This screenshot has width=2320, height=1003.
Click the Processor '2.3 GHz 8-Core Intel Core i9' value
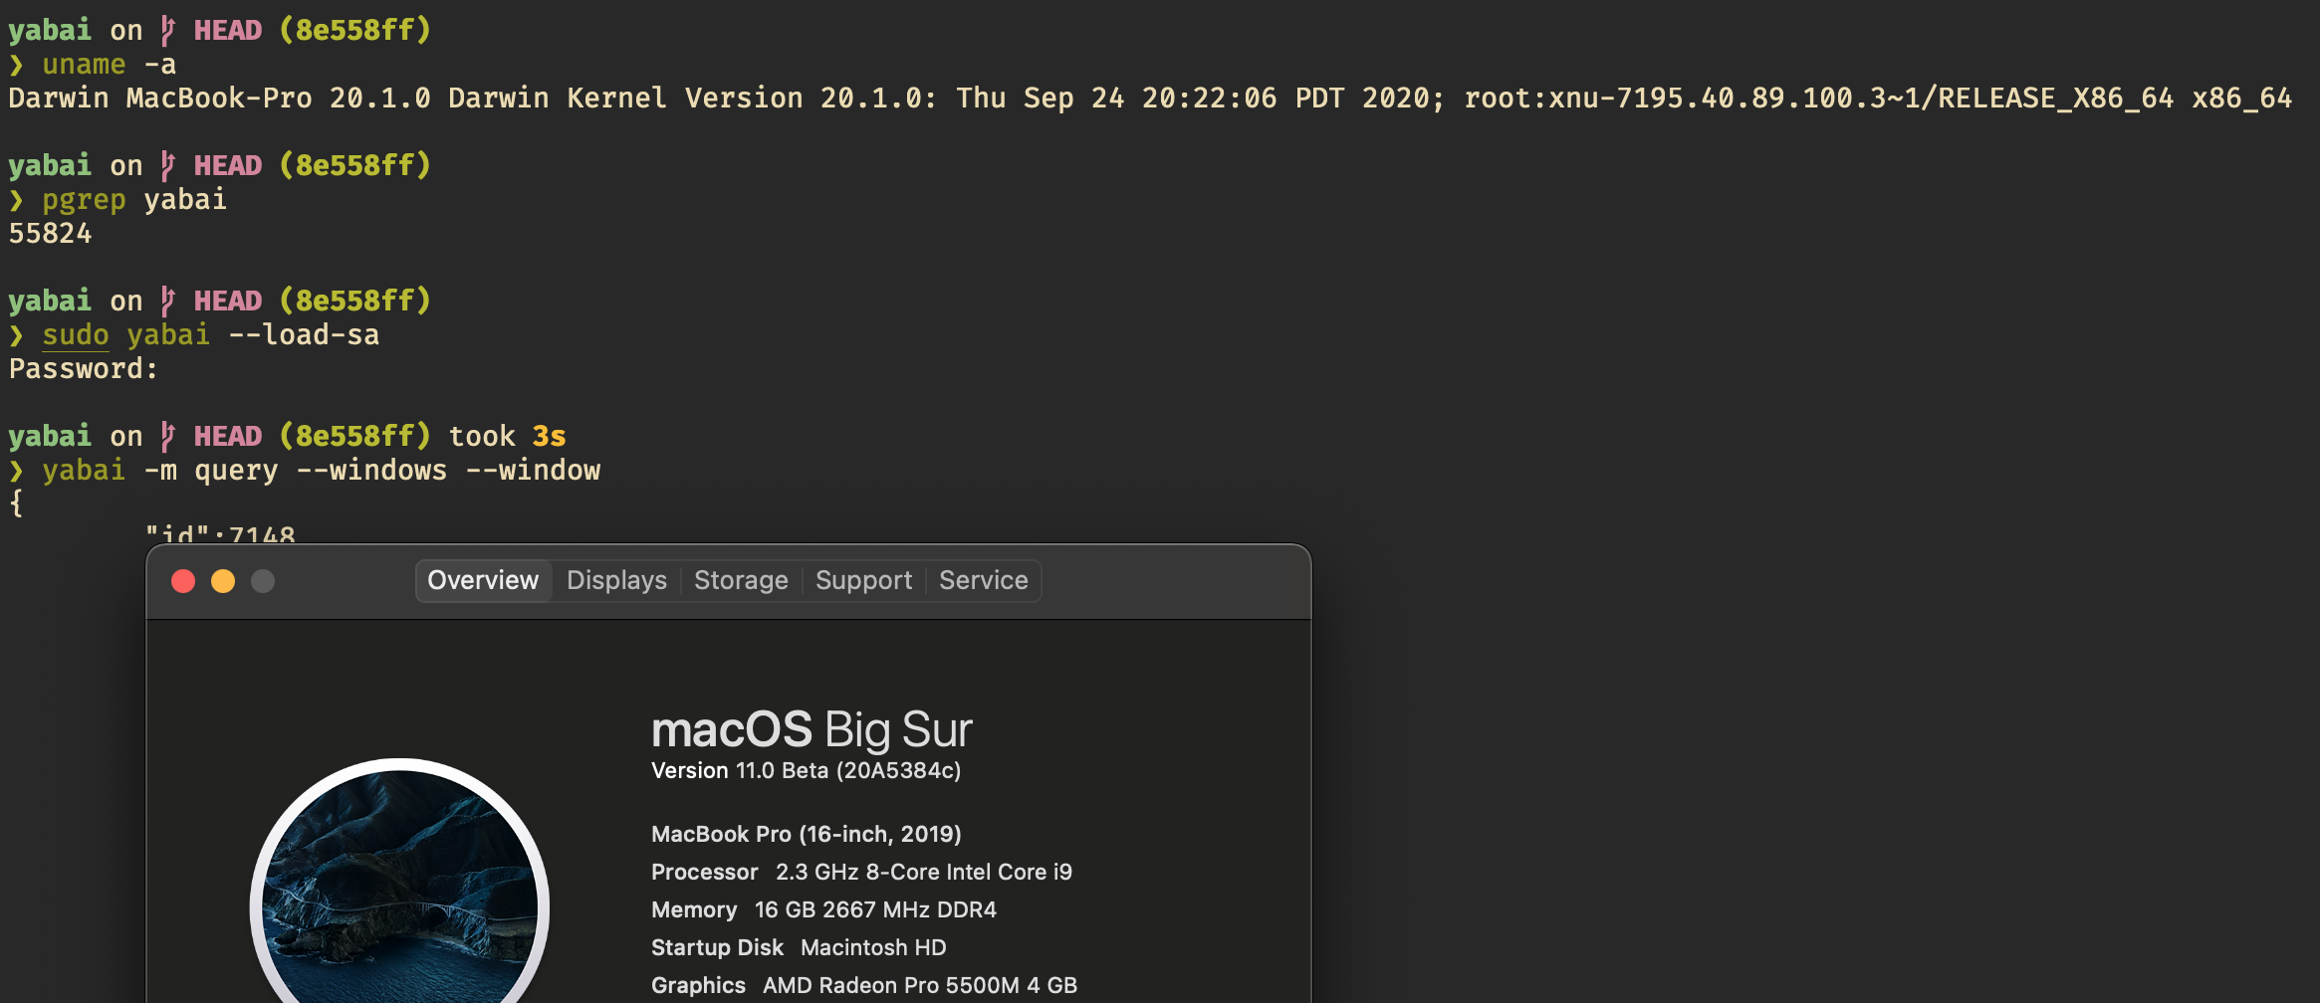click(x=923, y=872)
